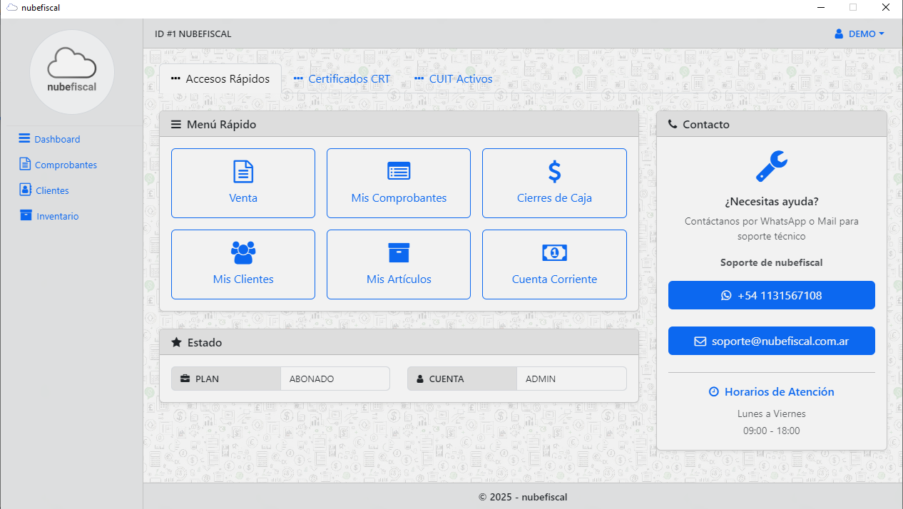
Task: Open Mis Comprobantes list icon
Action: (399, 171)
